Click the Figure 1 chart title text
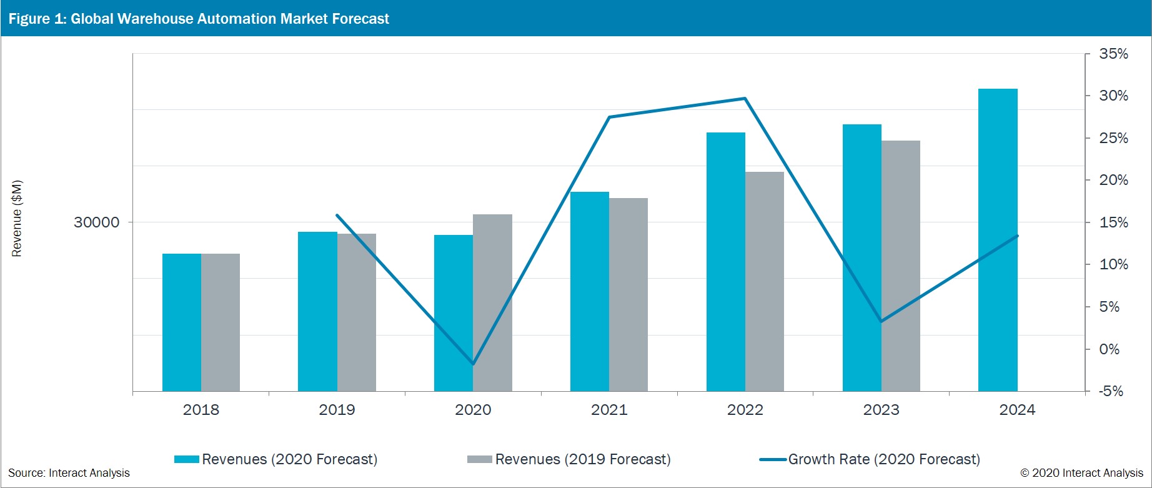Screen dimensions: 1152x488 click(199, 19)
